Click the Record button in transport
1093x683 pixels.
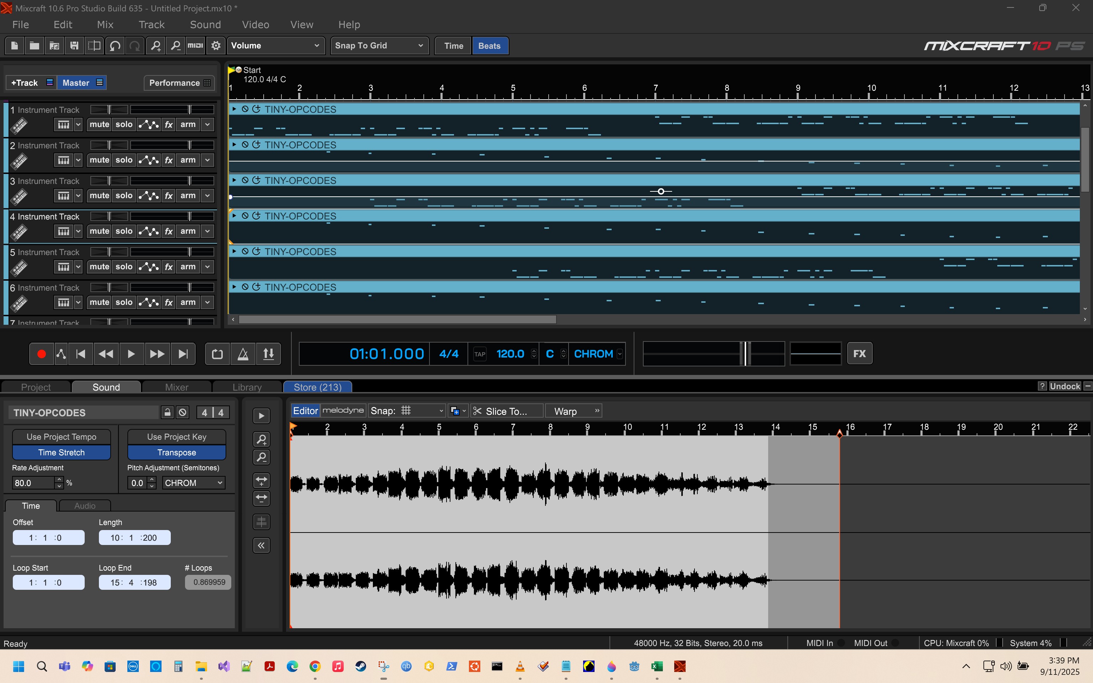pos(42,354)
